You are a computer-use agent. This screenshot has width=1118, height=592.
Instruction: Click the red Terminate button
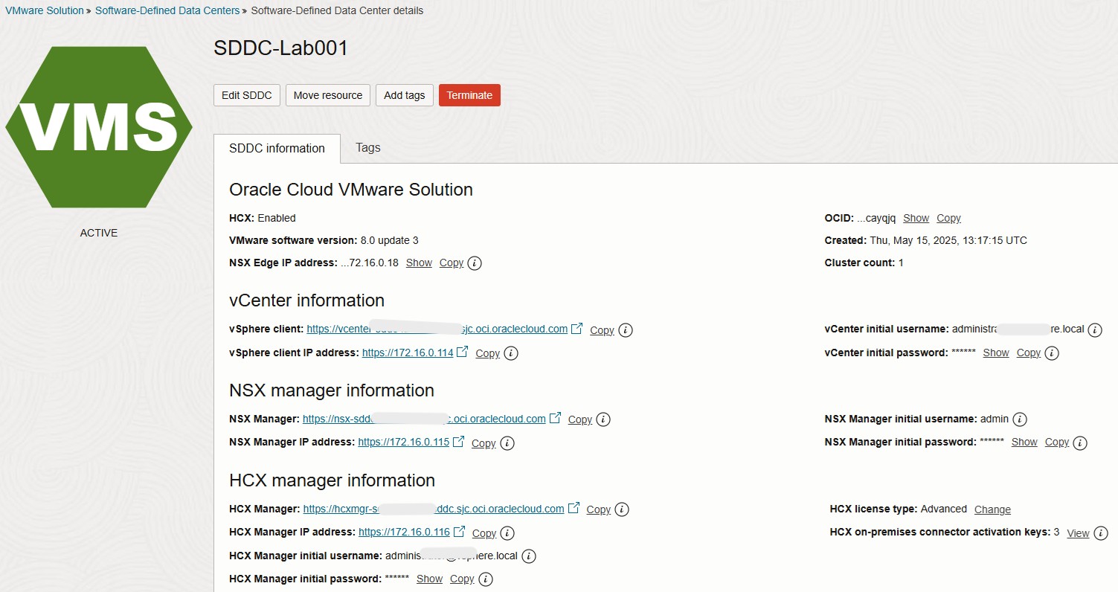pyautogui.click(x=469, y=95)
